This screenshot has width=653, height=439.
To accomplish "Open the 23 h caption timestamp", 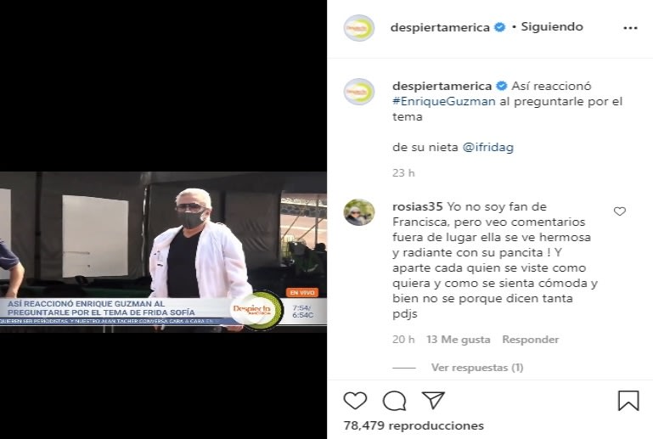I will (x=403, y=173).
